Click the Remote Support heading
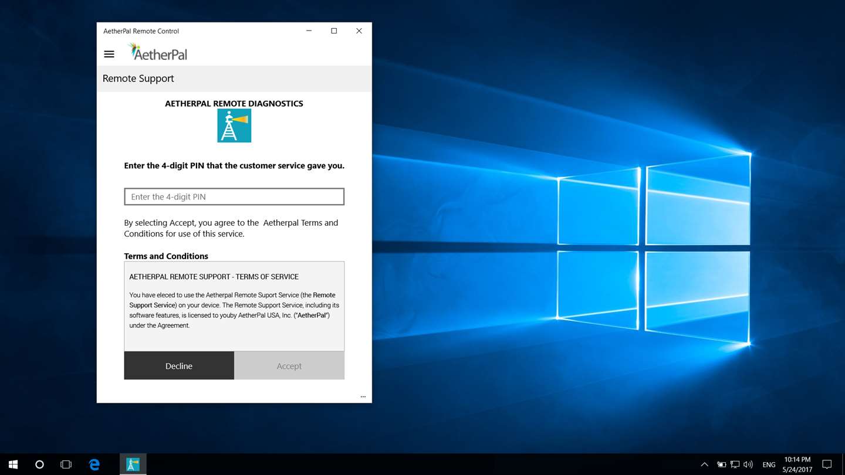 point(138,79)
